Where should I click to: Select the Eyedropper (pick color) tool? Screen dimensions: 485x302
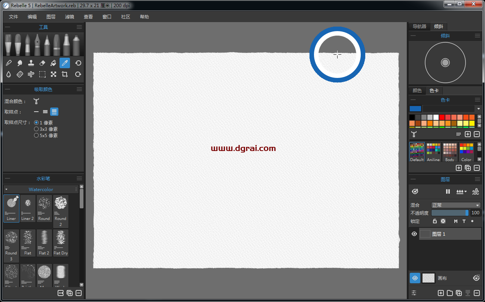click(x=65, y=63)
